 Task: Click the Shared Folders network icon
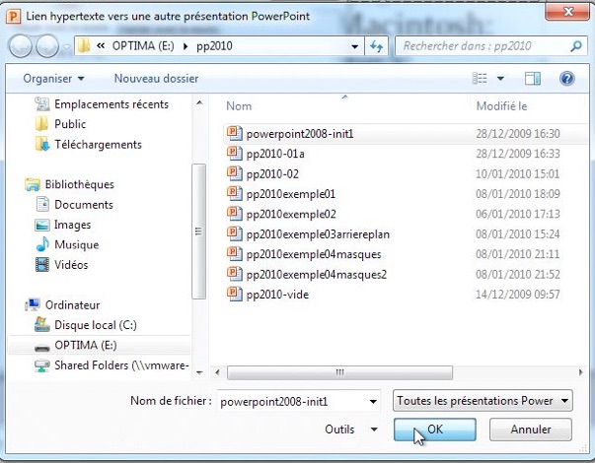[42, 365]
